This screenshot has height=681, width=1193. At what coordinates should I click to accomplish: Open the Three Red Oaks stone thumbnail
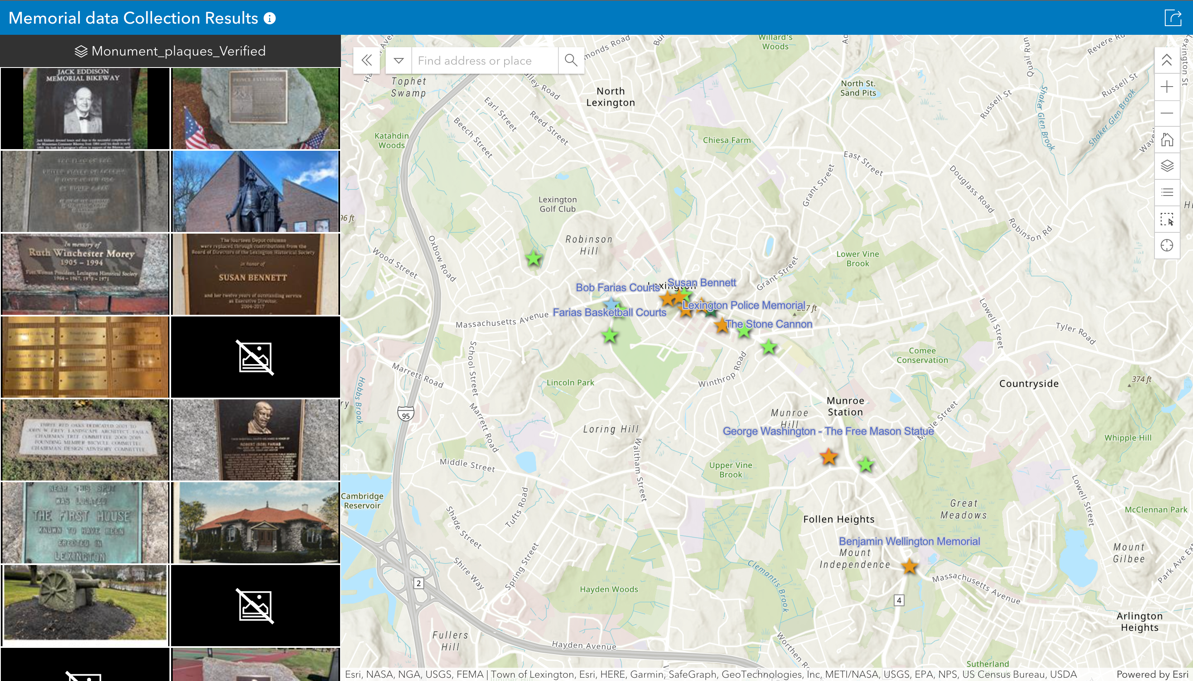coord(85,440)
